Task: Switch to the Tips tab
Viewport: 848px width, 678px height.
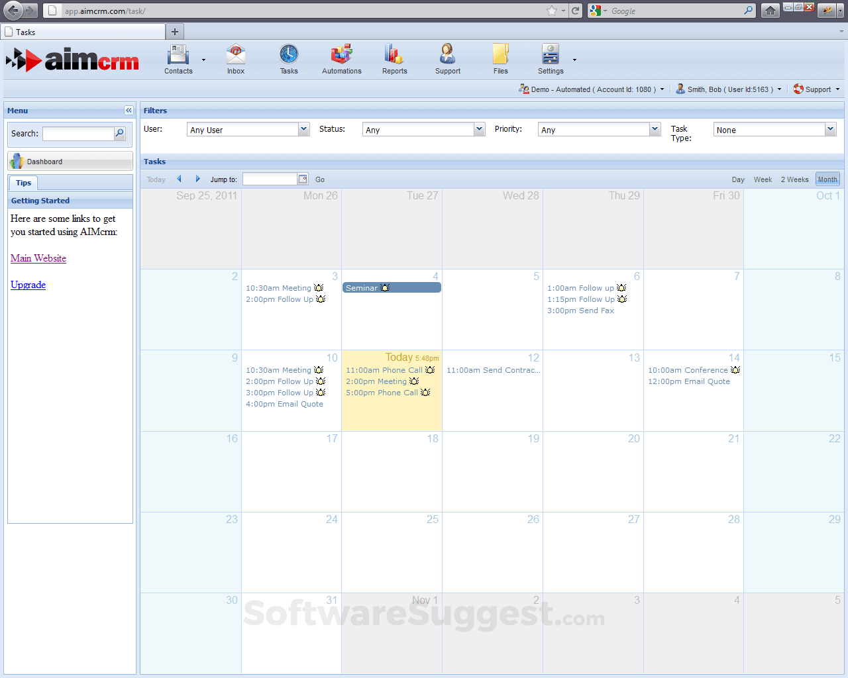Action: click(x=23, y=183)
